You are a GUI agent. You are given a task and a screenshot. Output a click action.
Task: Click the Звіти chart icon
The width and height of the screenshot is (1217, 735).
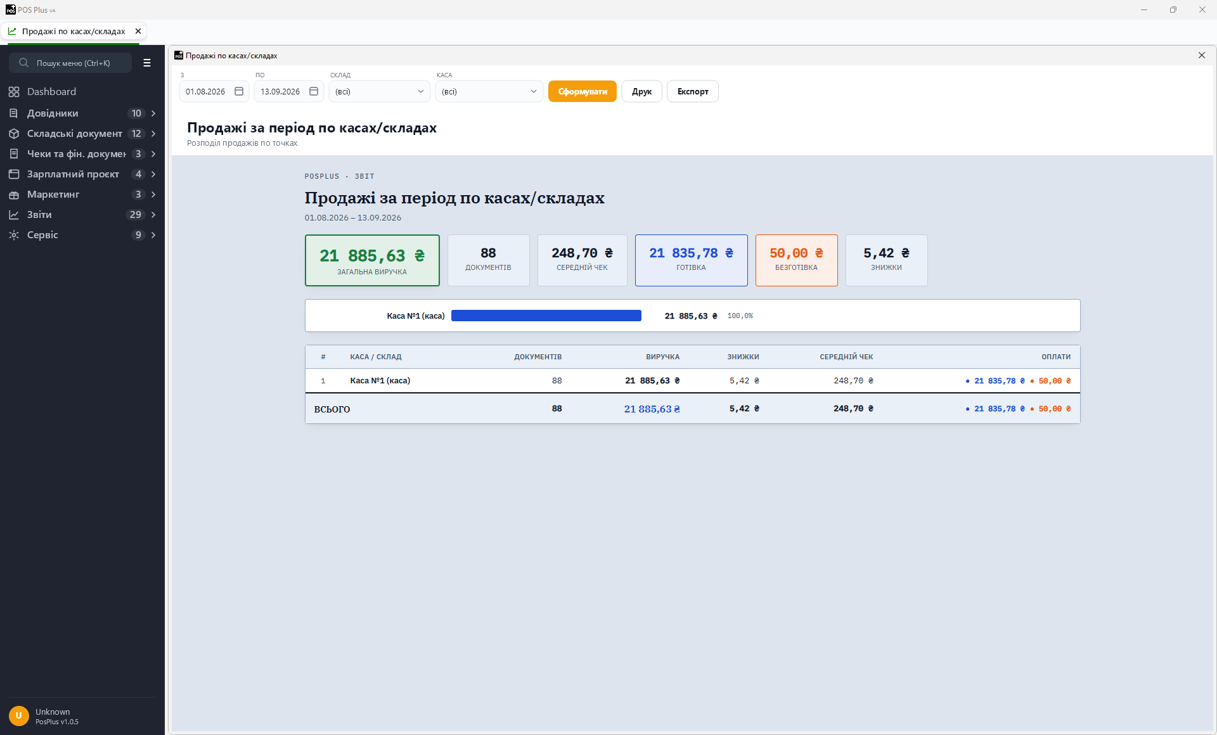click(x=14, y=215)
